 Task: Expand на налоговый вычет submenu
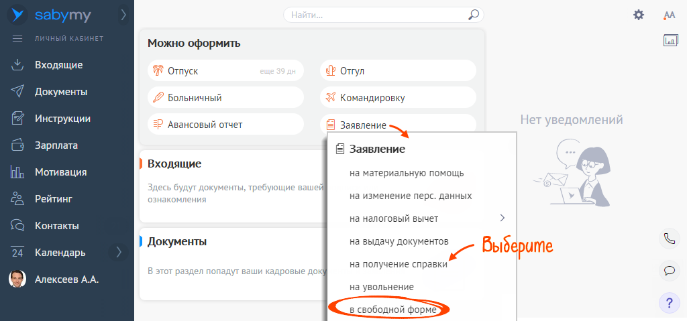pos(501,218)
